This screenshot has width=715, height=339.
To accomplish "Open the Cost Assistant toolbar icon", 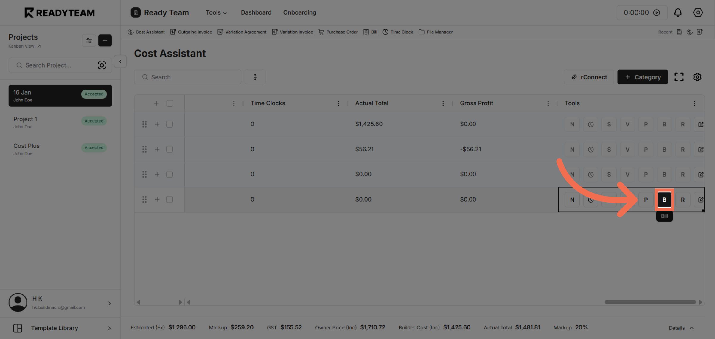I will point(146,32).
